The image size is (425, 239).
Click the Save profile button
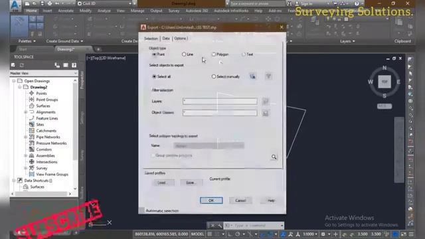pos(191,183)
